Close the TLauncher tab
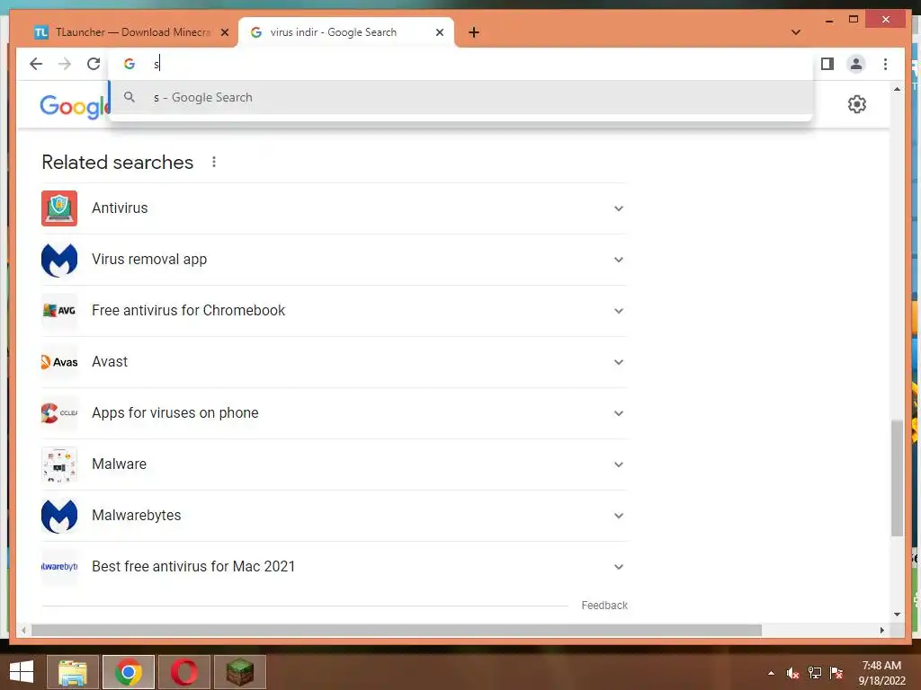Image resolution: width=921 pixels, height=690 pixels. (224, 32)
